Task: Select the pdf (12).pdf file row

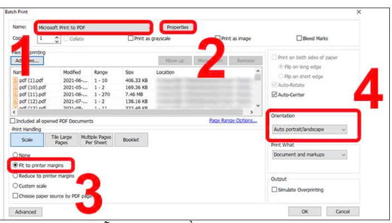Action: pyautogui.click(x=133, y=101)
